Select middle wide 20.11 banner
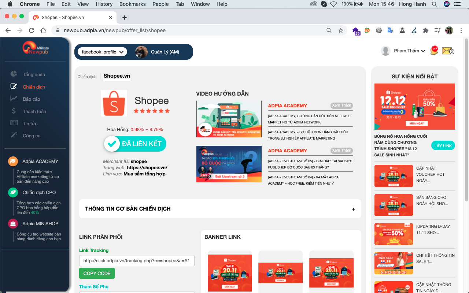Viewport: 469px width, 293px height. point(280,273)
